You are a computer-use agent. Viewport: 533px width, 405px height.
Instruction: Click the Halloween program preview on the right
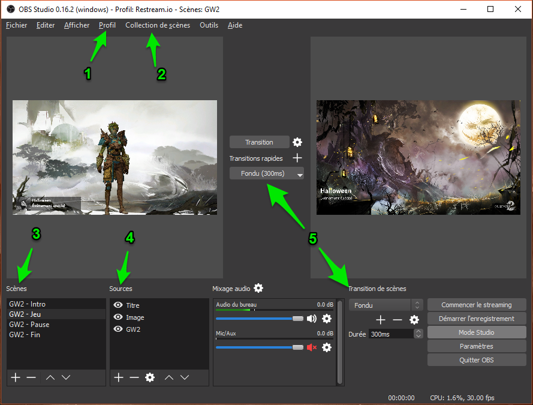click(418, 157)
